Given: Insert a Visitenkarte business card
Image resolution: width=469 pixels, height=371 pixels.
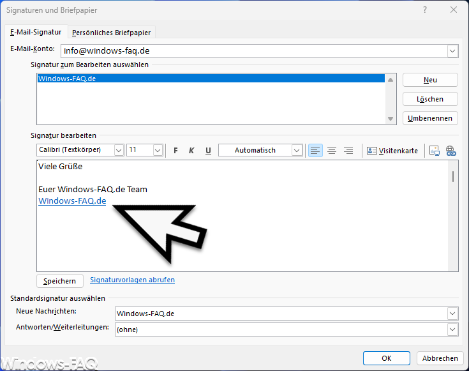Looking at the screenshot, I should (x=392, y=151).
